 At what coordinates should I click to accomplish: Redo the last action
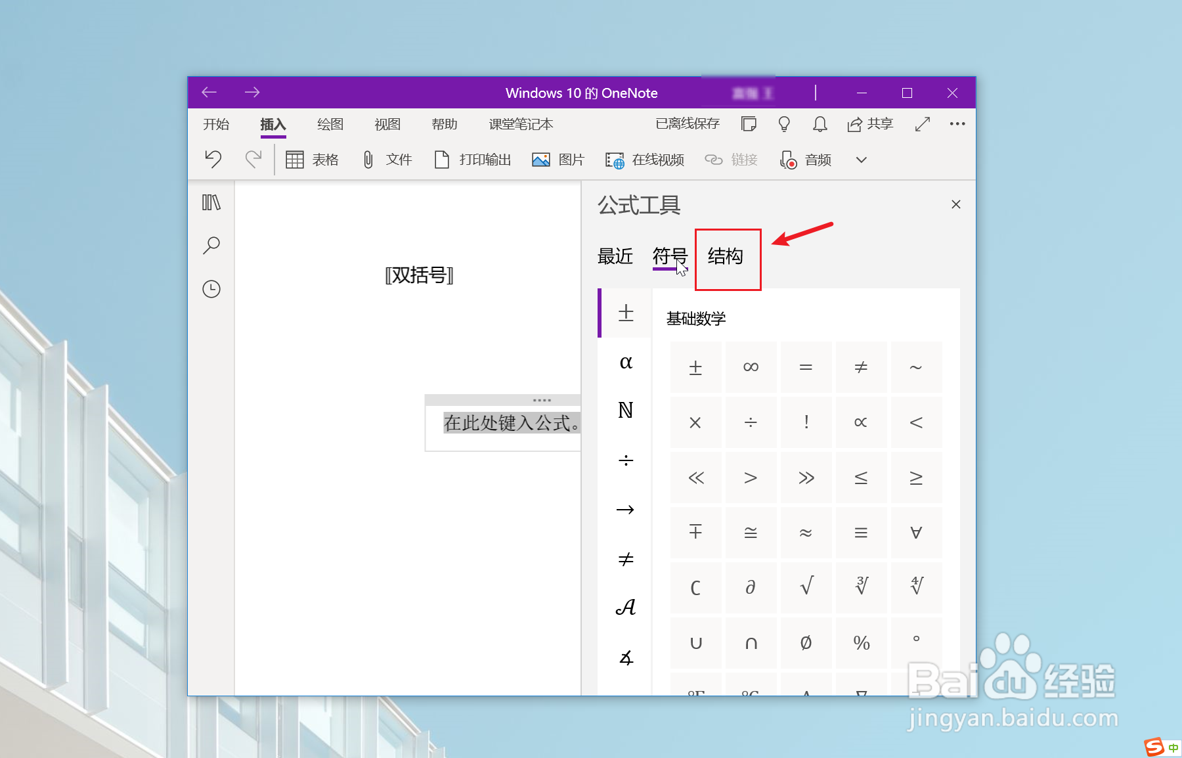(x=253, y=159)
